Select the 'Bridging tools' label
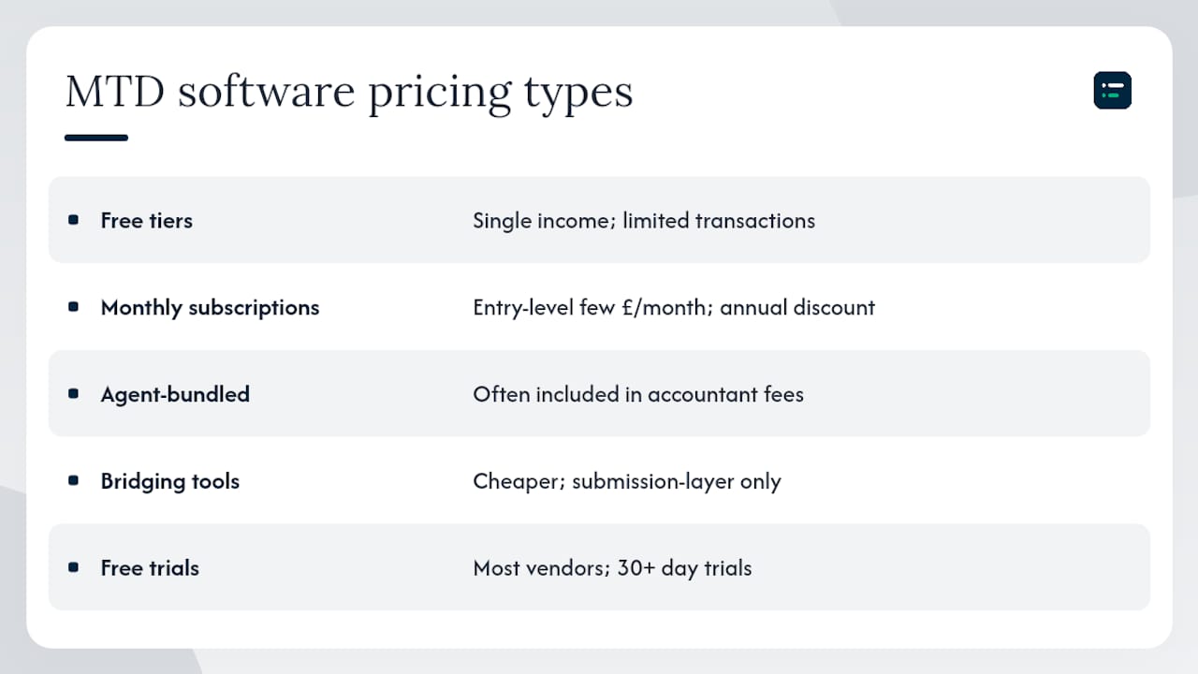The height and width of the screenshot is (674, 1198). tap(170, 481)
